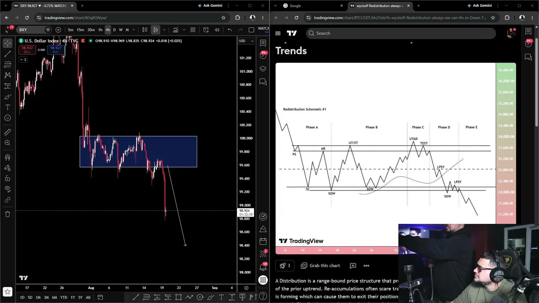Click the compare or add symbol plus icon

tap(58, 30)
